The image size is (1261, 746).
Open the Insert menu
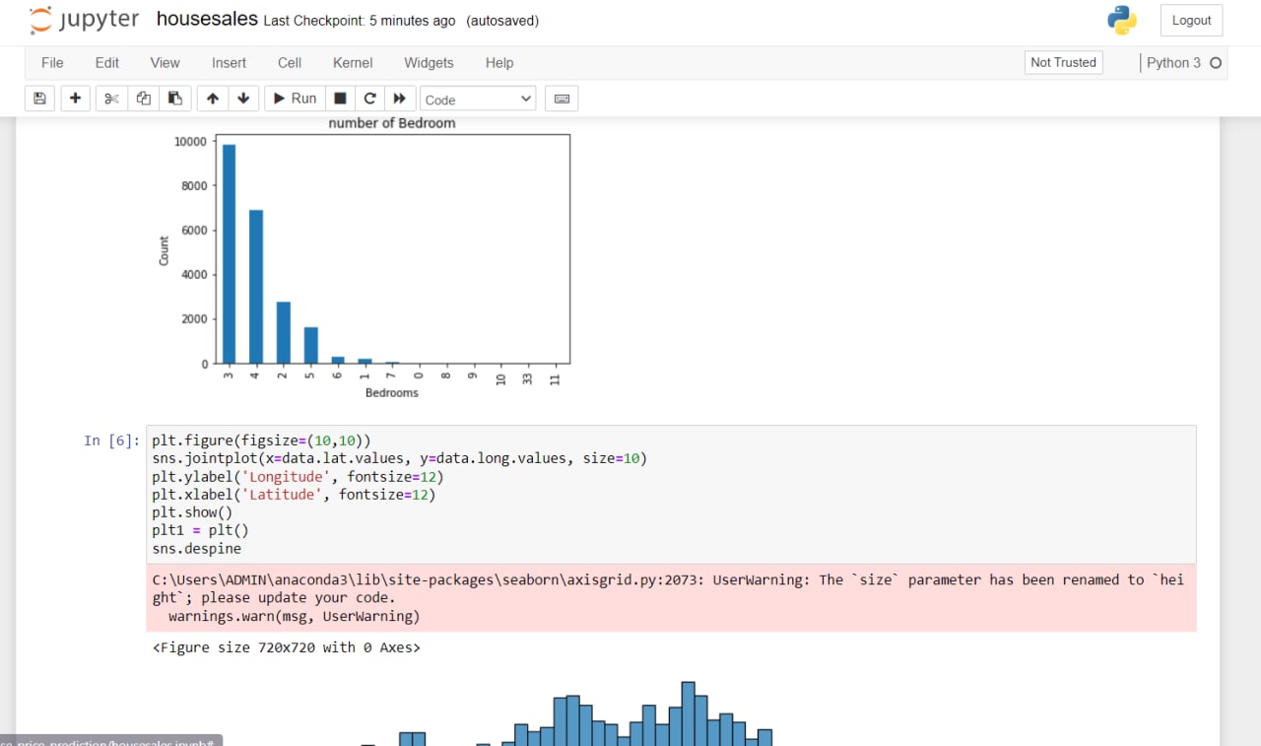229,63
